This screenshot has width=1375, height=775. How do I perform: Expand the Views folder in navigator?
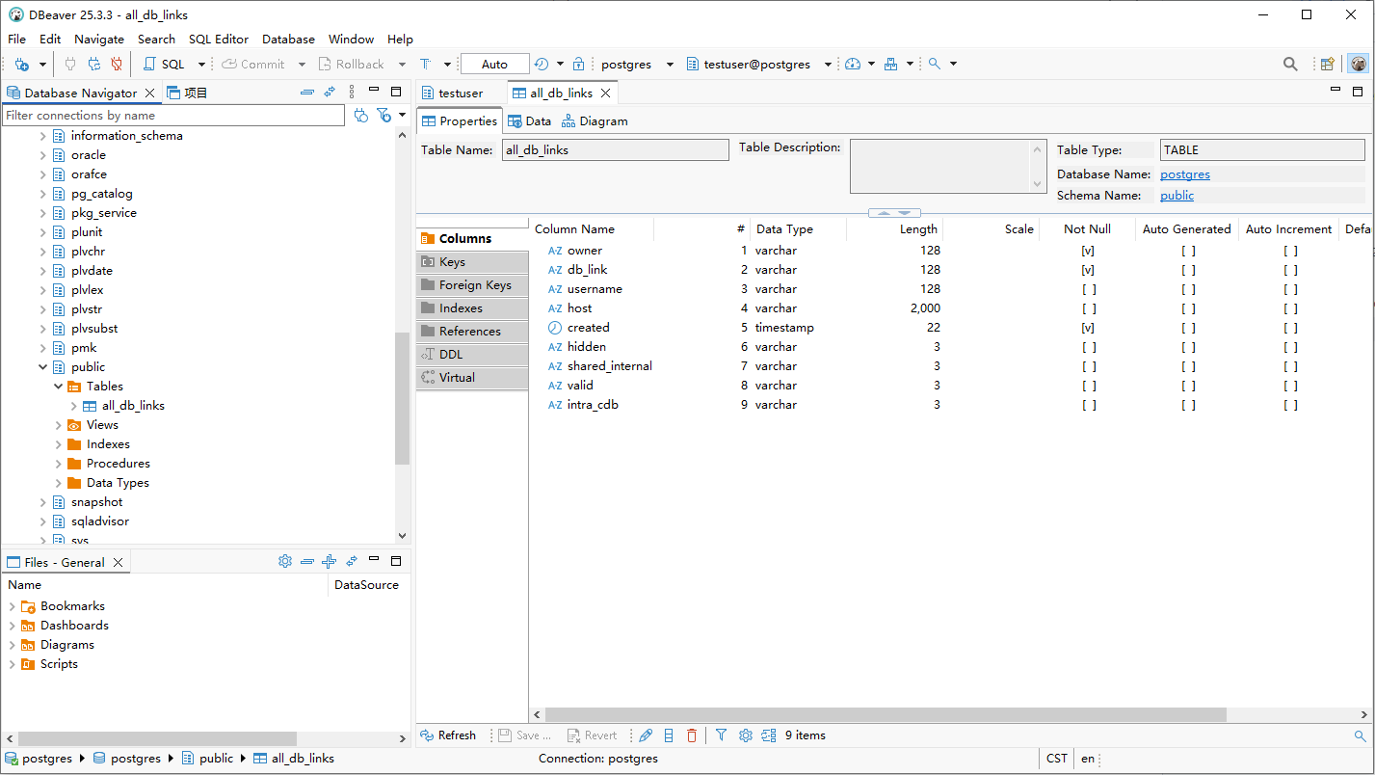coord(59,425)
